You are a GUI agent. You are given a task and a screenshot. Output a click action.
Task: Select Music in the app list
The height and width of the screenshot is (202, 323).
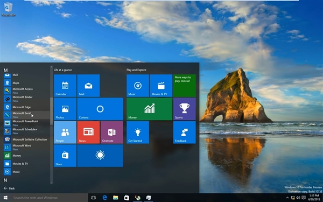(26, 172)
